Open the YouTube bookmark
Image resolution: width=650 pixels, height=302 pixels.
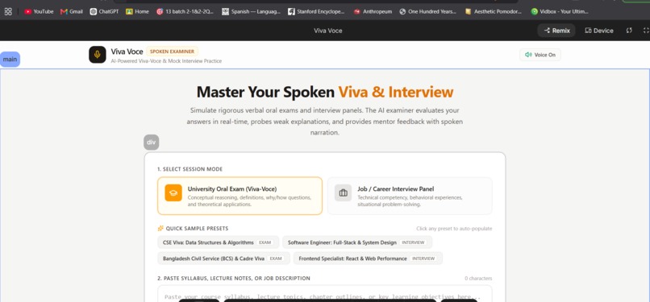click(39, 11)
